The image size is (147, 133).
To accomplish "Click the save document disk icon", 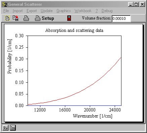I will coord(15,18).
